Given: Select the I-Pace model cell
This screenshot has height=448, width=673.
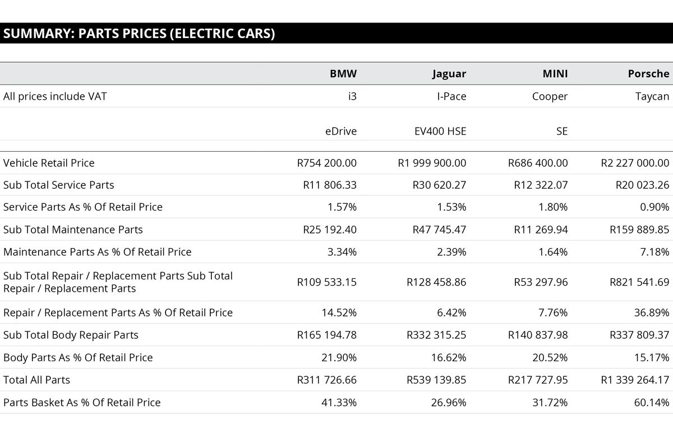Looking at the screenshot, I should point(451,96).
